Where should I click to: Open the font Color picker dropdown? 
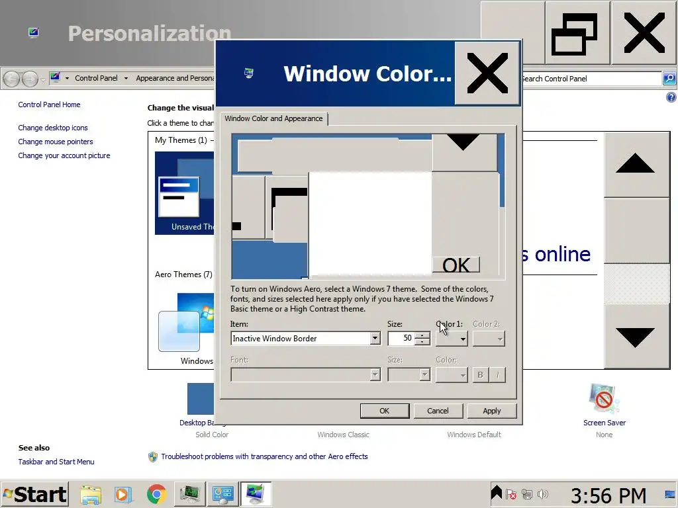point(452,374)
